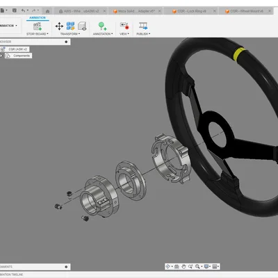The image size is (278, 278).
Task: Select the yellow center stripe on wheel
Action: coord(238,54)
